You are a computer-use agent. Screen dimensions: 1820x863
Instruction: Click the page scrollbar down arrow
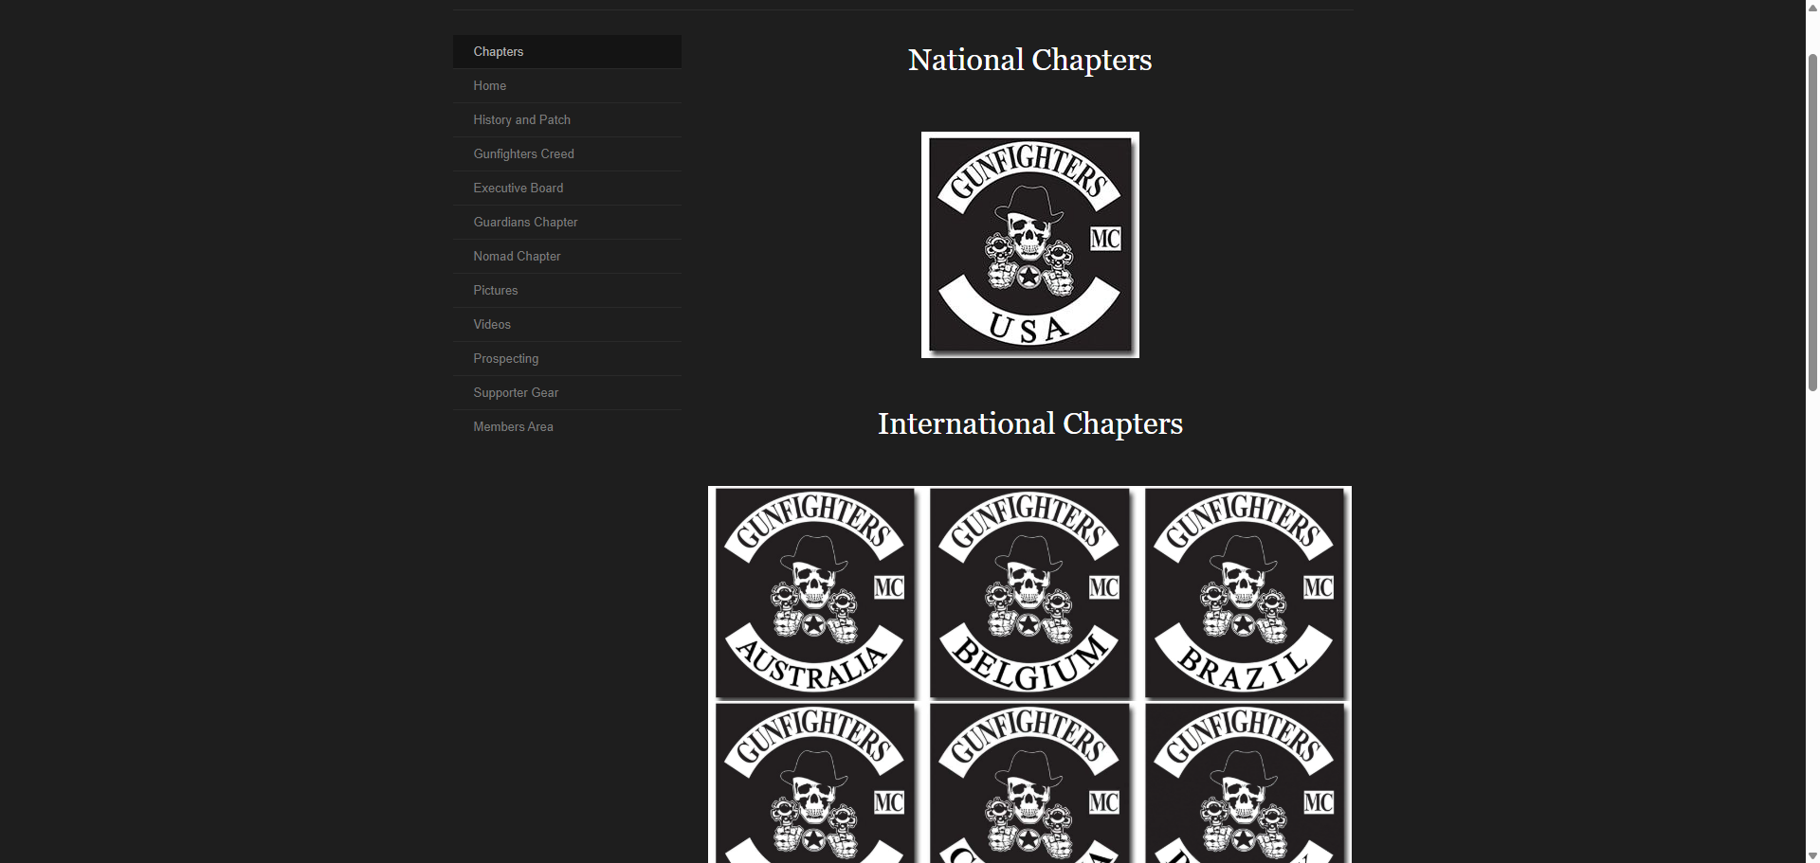1812,855
